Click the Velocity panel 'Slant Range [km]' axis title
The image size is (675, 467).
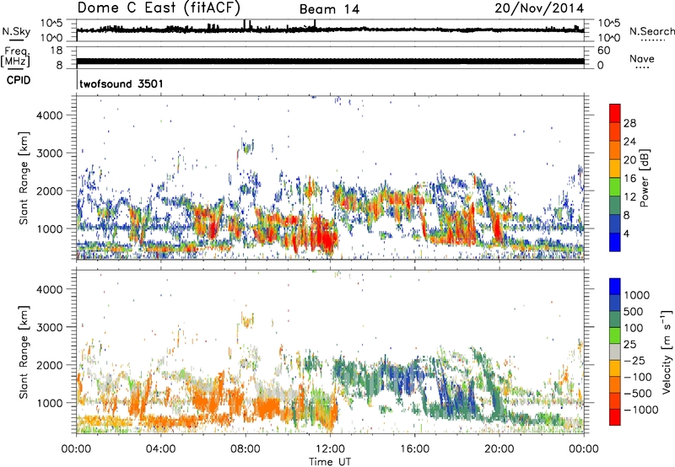[x=24, y=352]
